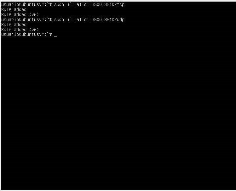Click the dollar sign on the empty prompt

50,34
